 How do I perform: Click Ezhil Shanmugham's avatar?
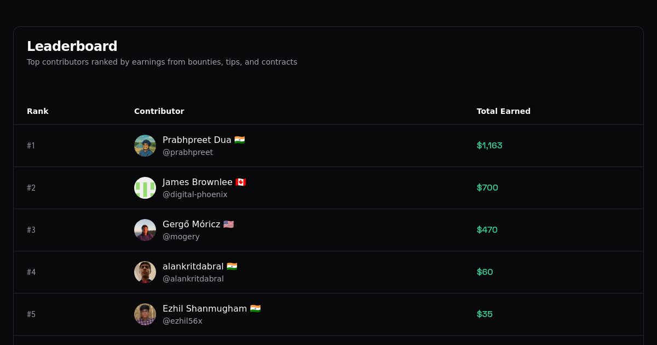coord(145,314)
